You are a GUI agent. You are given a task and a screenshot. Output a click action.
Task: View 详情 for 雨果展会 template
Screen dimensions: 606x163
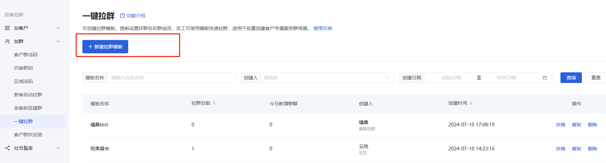pos(560,149)
